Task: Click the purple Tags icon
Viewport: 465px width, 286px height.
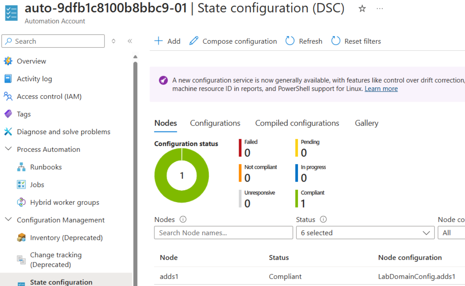Action: click(x=8, y=114)
